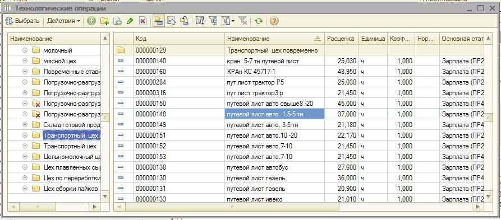Click row icon for code 000000284
The image size is (501, 220).
[121, 82]
